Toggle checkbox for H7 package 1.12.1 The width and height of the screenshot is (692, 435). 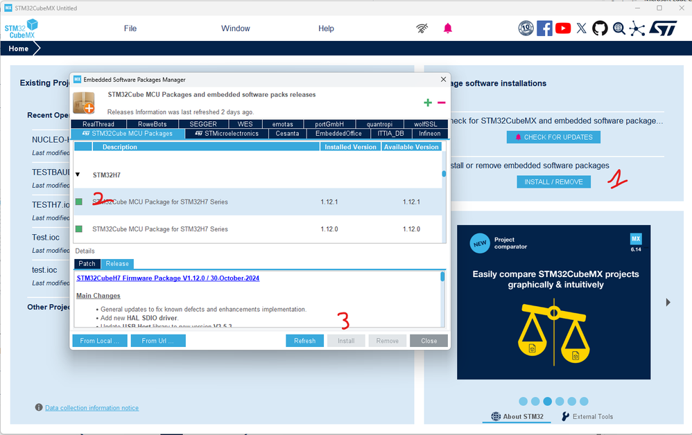(x=79, y=202)
